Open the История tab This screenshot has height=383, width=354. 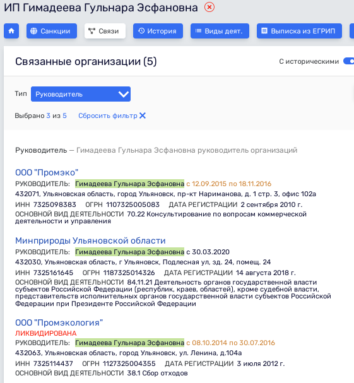pos(158,31)
